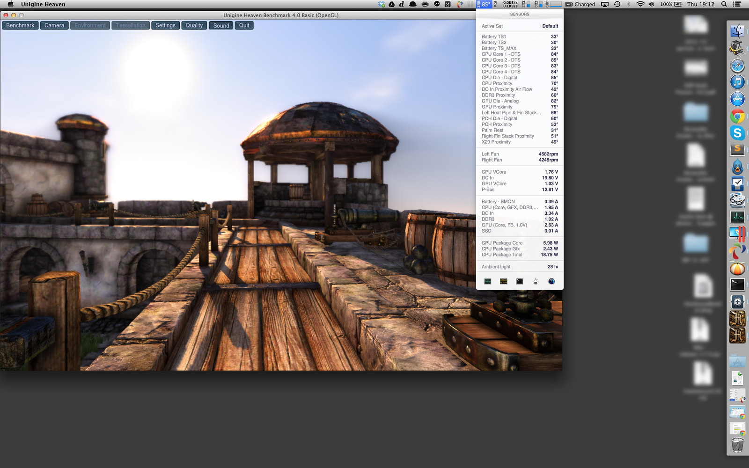
Task: Start the Benchmark run
Action: coord(20,25)
